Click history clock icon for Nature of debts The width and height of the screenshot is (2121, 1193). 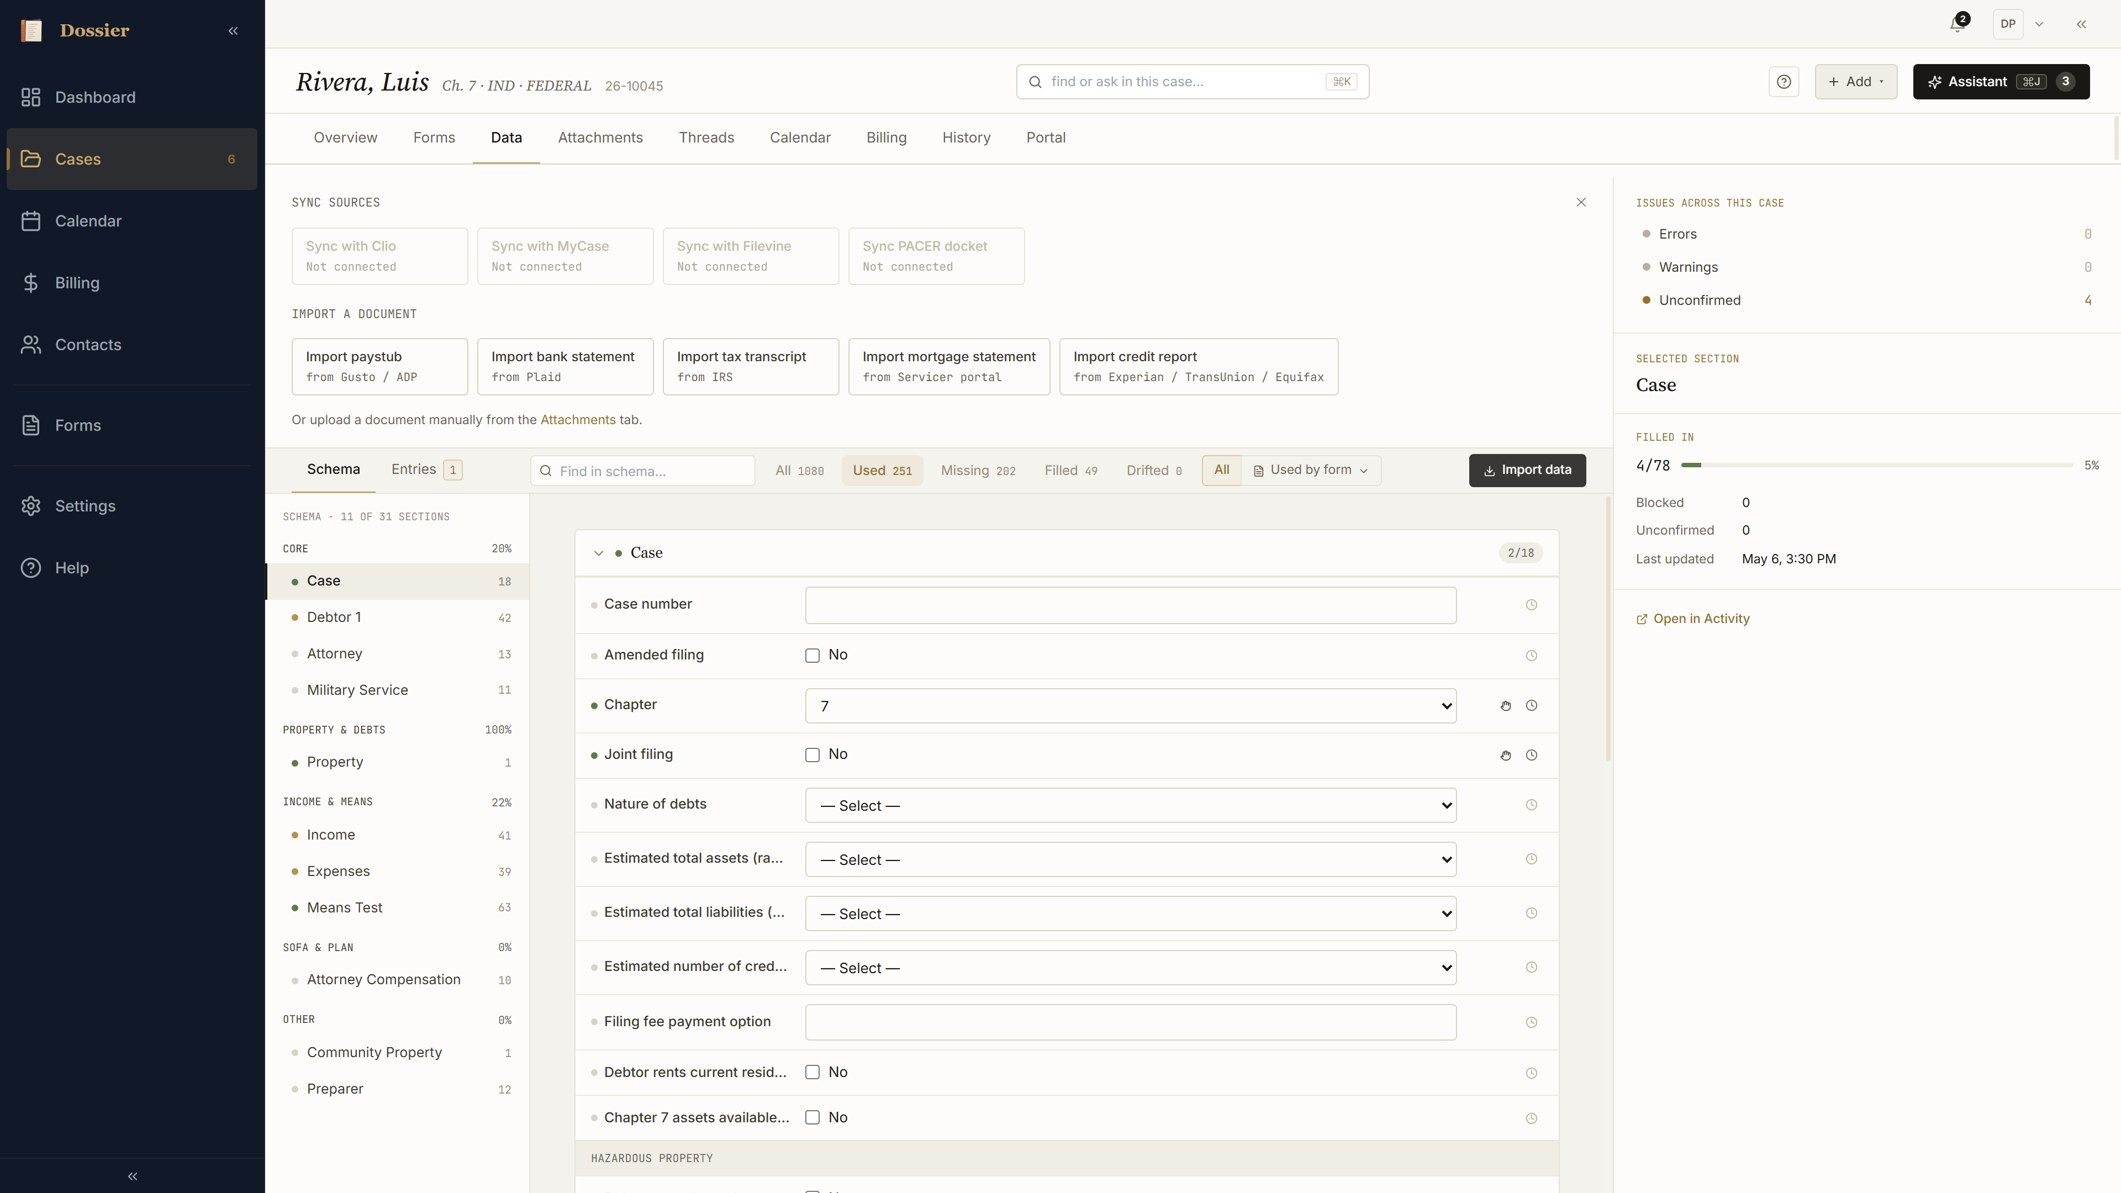point(1532,805)
